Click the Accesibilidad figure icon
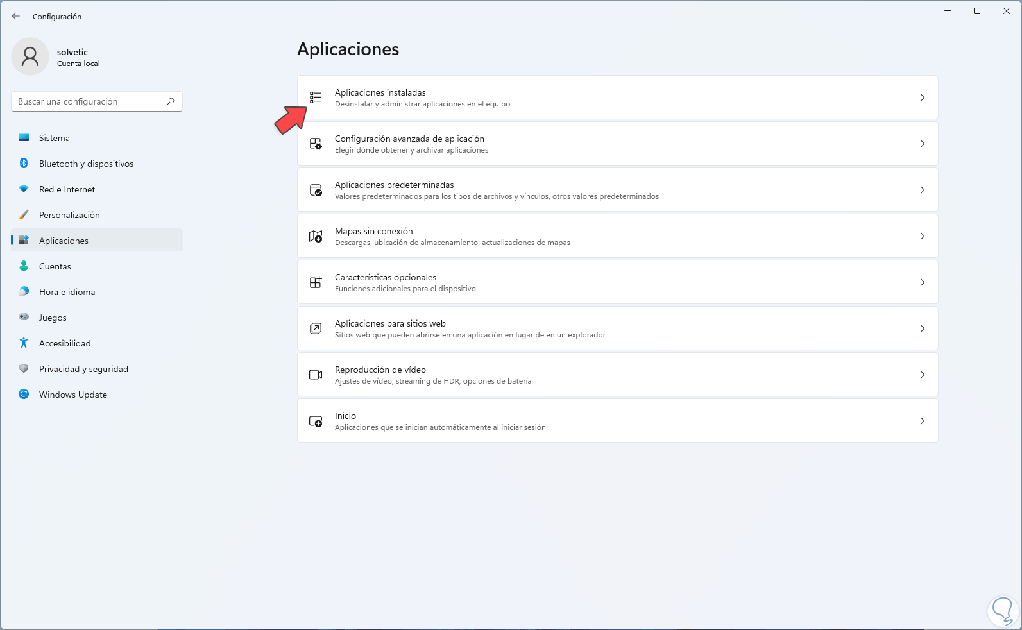Image resolution: width=1022 pixels, height=630 pixels. (24, 343)
